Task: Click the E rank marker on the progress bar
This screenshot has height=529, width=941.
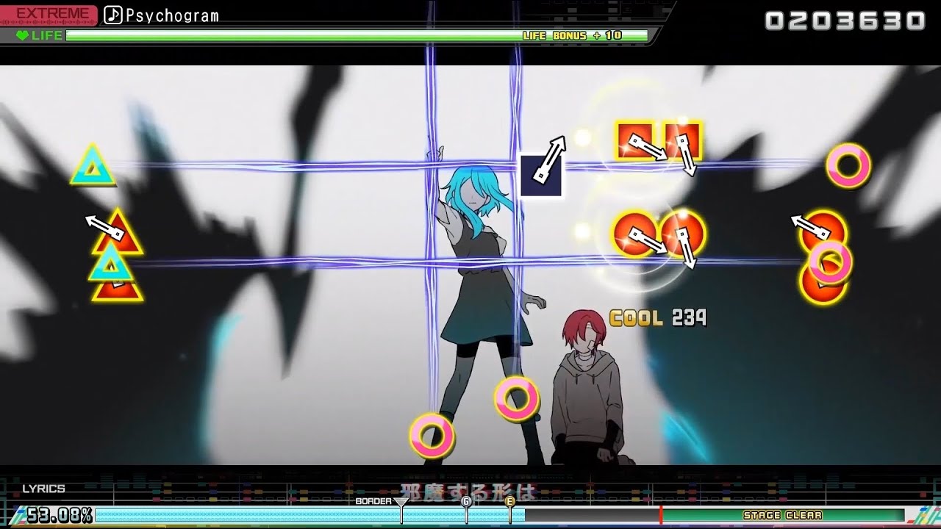Action: (509, 502)
